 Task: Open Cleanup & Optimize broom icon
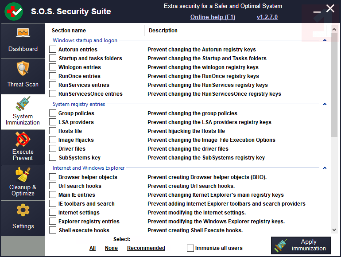(23, 174)
